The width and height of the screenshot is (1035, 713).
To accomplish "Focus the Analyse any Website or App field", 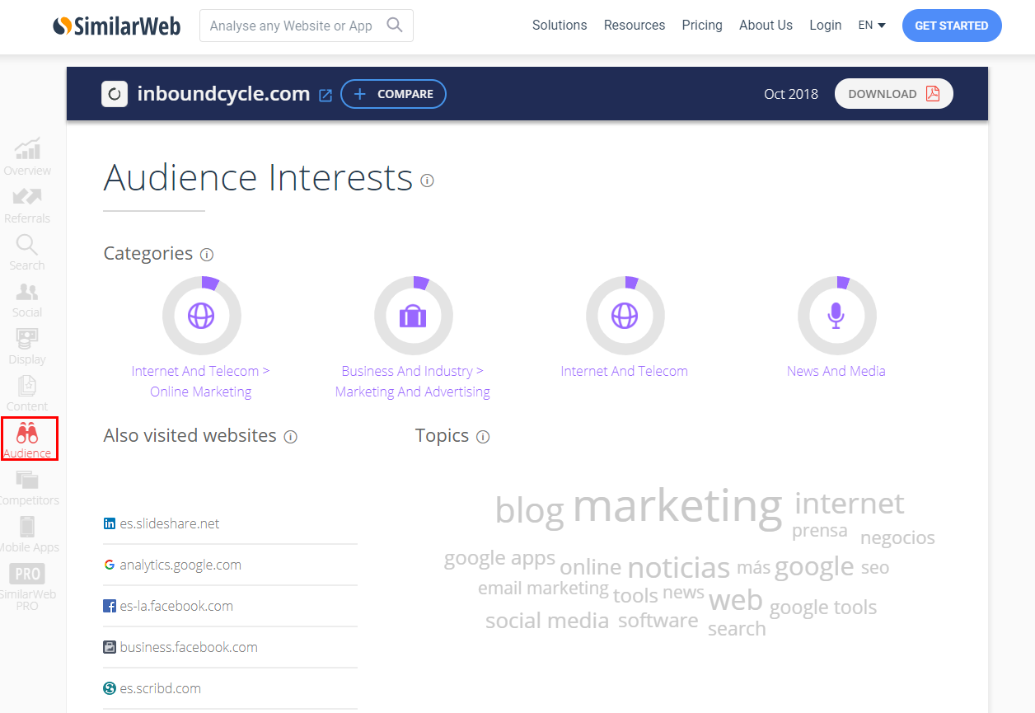I will tap(307, 26).
